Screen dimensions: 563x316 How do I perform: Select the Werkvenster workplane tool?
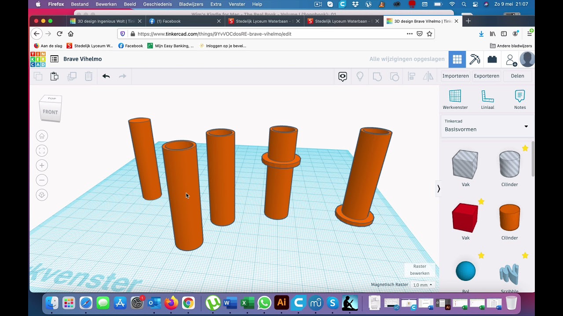[x=455, y=100]
